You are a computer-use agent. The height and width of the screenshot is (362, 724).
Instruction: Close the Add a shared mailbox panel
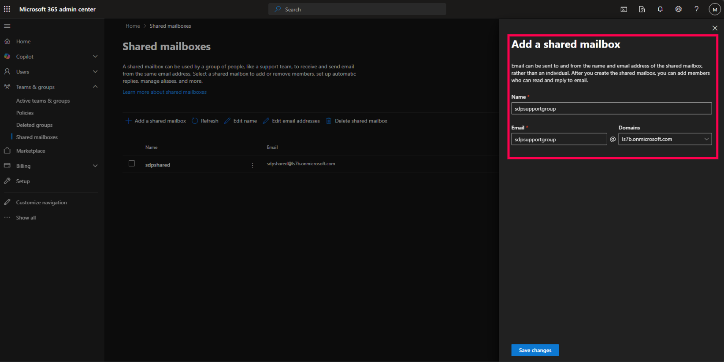coord(715,28)
